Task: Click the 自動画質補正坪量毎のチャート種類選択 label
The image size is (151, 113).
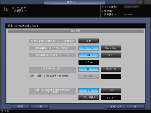Action: [x=52, y=41]
